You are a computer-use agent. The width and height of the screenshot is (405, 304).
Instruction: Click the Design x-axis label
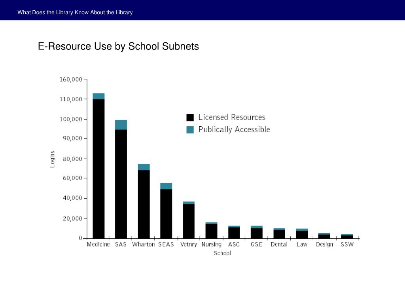(324, 245)
